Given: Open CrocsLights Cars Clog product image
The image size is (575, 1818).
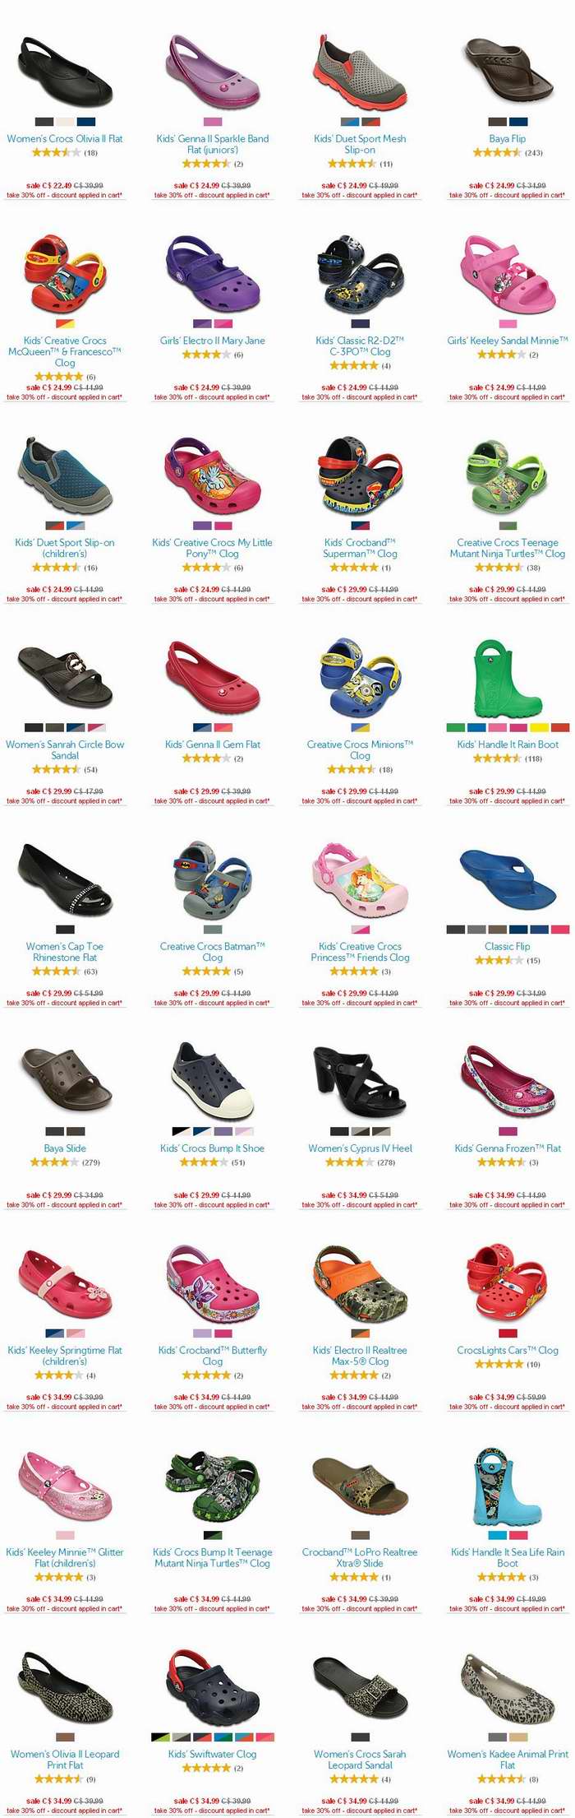Looking at the screenshot, I should coord(508,1283).
